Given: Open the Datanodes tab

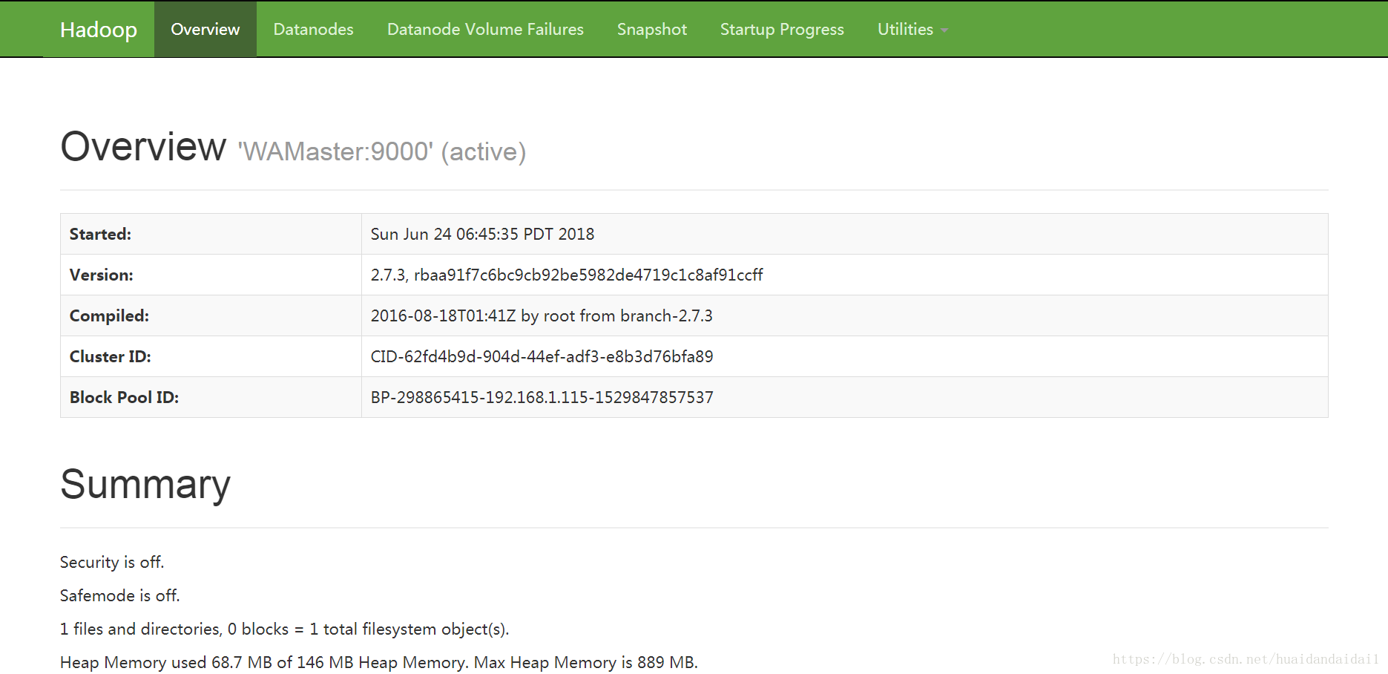Looking at the screenshot, I should (x=313, y=29).
